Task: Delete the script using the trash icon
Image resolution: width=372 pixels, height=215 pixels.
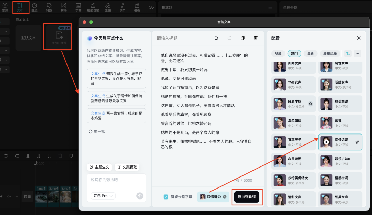Action: coord(256,38)
